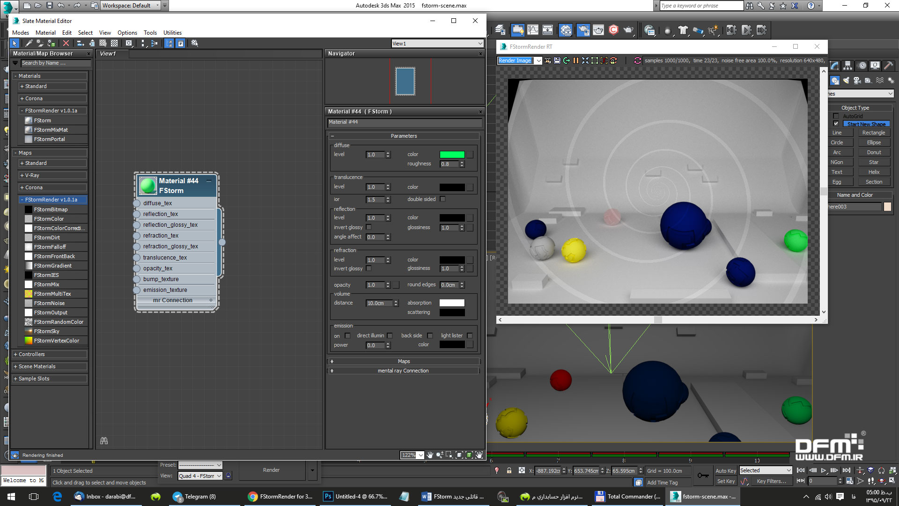Viewport: 899px width, 506px height.
Task: Assign material to selection icon
Action: coord(51,43)
